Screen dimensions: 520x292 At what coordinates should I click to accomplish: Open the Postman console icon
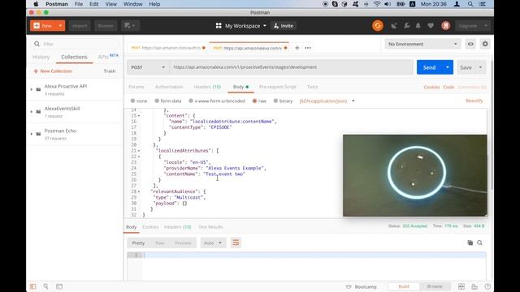click(59, 286)
